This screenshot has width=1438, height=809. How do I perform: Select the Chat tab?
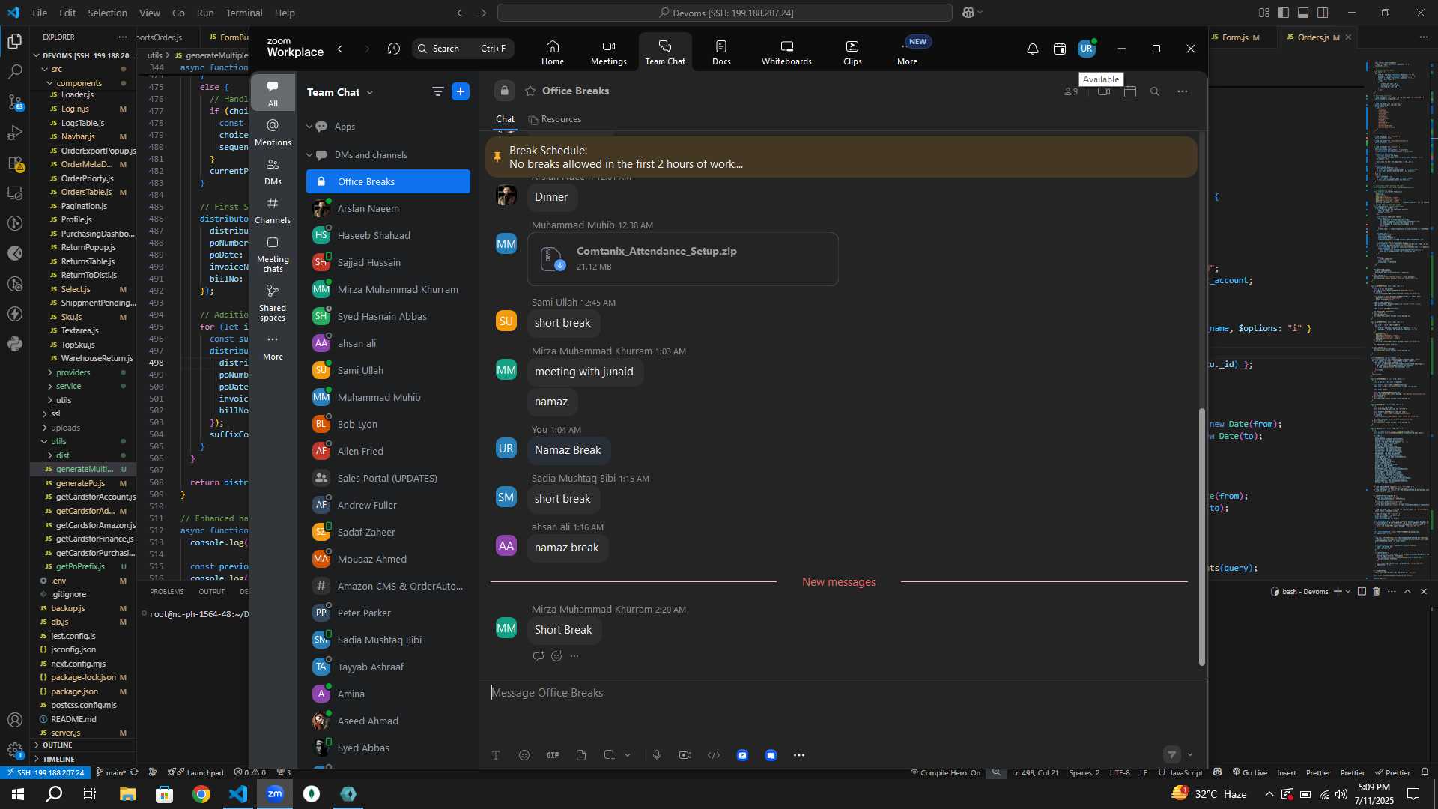(505, 119)
